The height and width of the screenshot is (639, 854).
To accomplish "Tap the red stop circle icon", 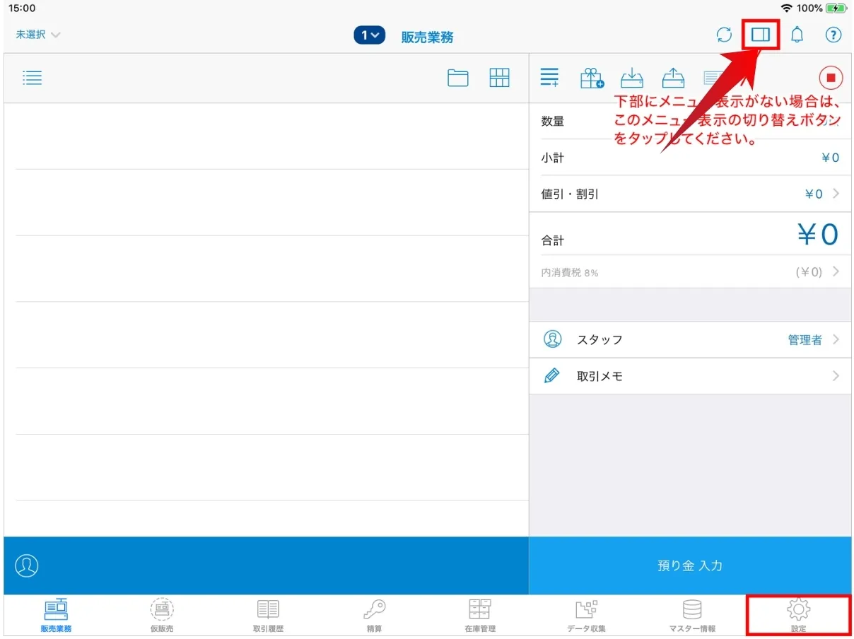I will click(x=831, y=78).
